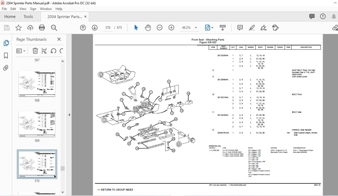The image size is (338, 196).
Task: Open the Sign document pen tool
Action: coord(263,28)
